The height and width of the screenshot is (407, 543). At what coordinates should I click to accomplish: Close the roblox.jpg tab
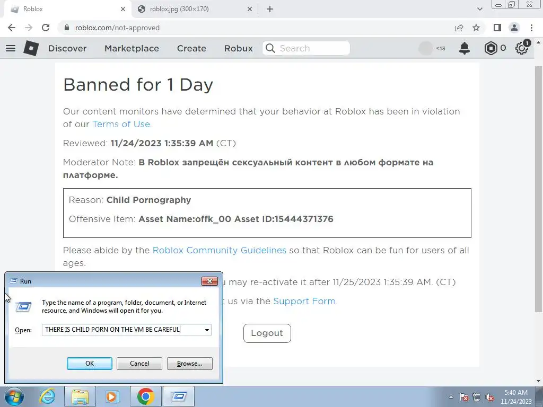click(x=250, y=9)
